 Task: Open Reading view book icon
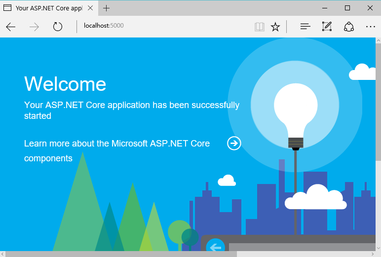tap(259, 27)
